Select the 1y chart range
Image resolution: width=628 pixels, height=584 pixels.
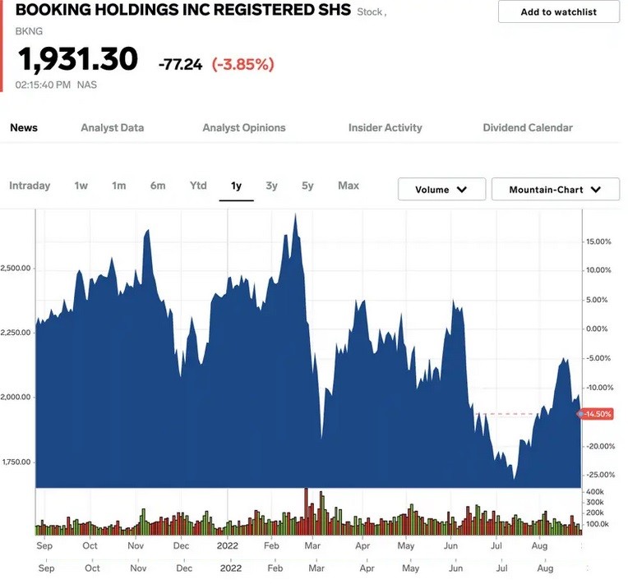pyautogui.click(x=236, y=186)
